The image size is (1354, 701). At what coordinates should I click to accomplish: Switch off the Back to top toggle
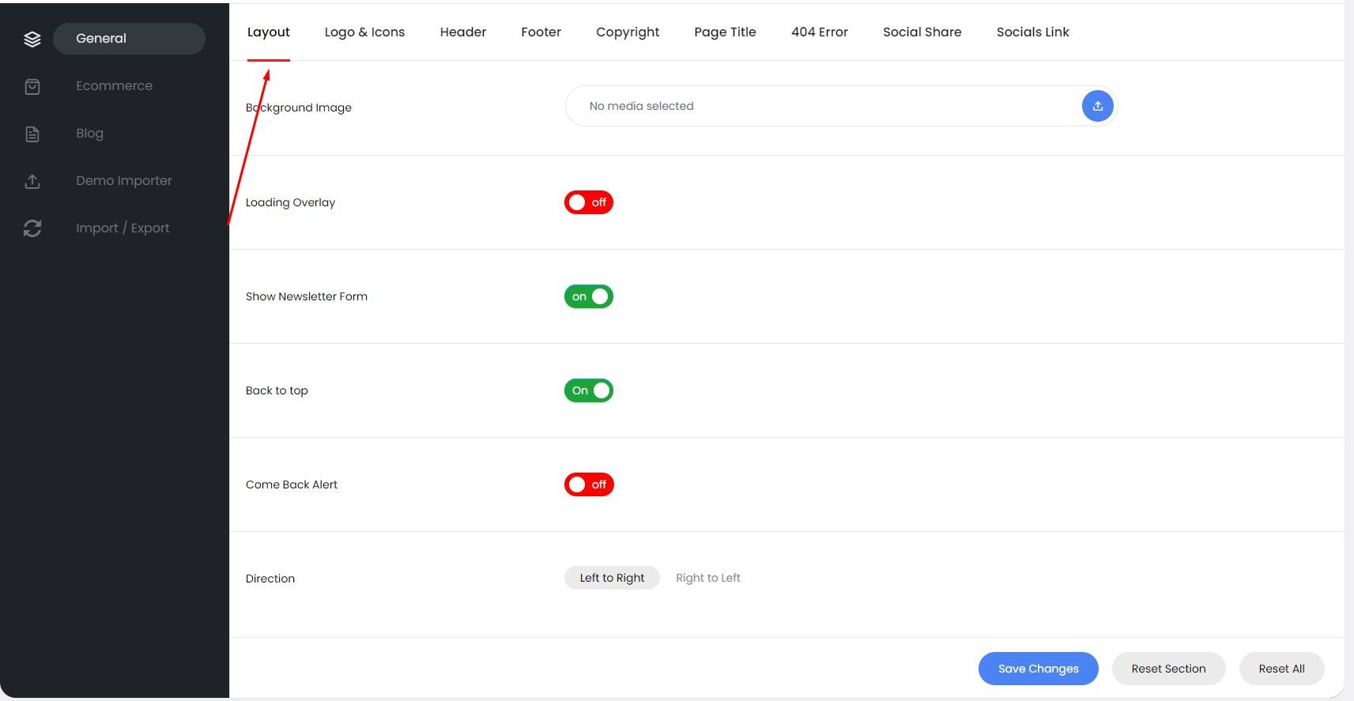tap(589, 390)
